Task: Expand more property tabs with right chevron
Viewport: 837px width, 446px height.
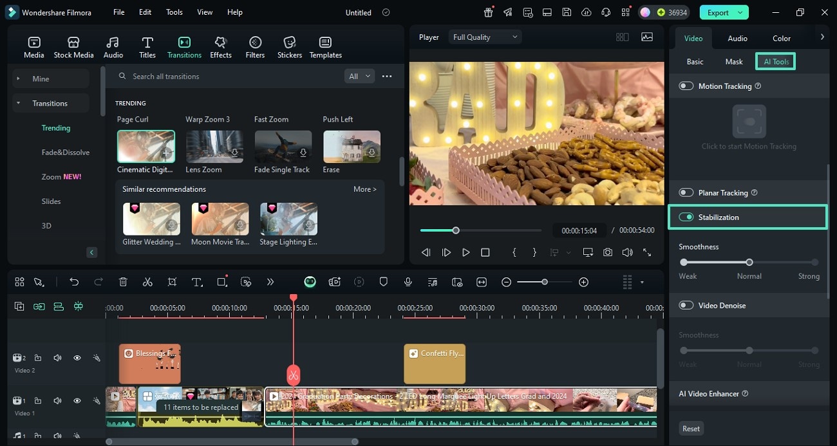Action: click(822, 37)
